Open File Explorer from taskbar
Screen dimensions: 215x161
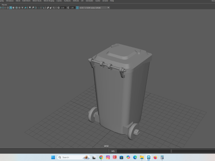pos(142,157)
